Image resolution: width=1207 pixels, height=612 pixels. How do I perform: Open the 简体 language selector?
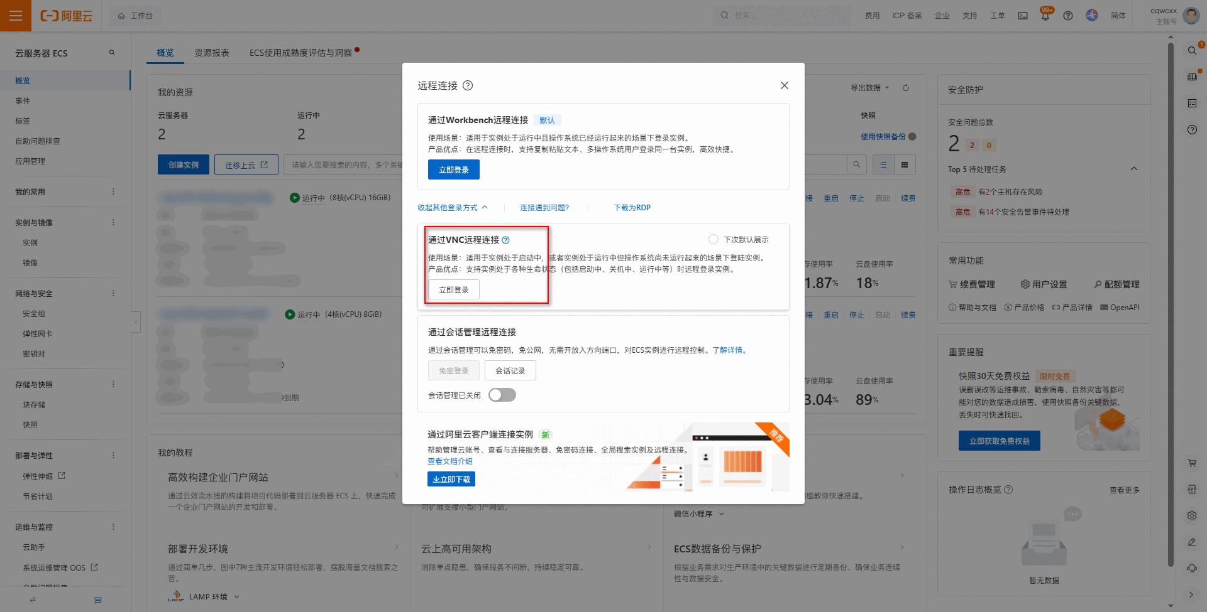coord(1118,16)
